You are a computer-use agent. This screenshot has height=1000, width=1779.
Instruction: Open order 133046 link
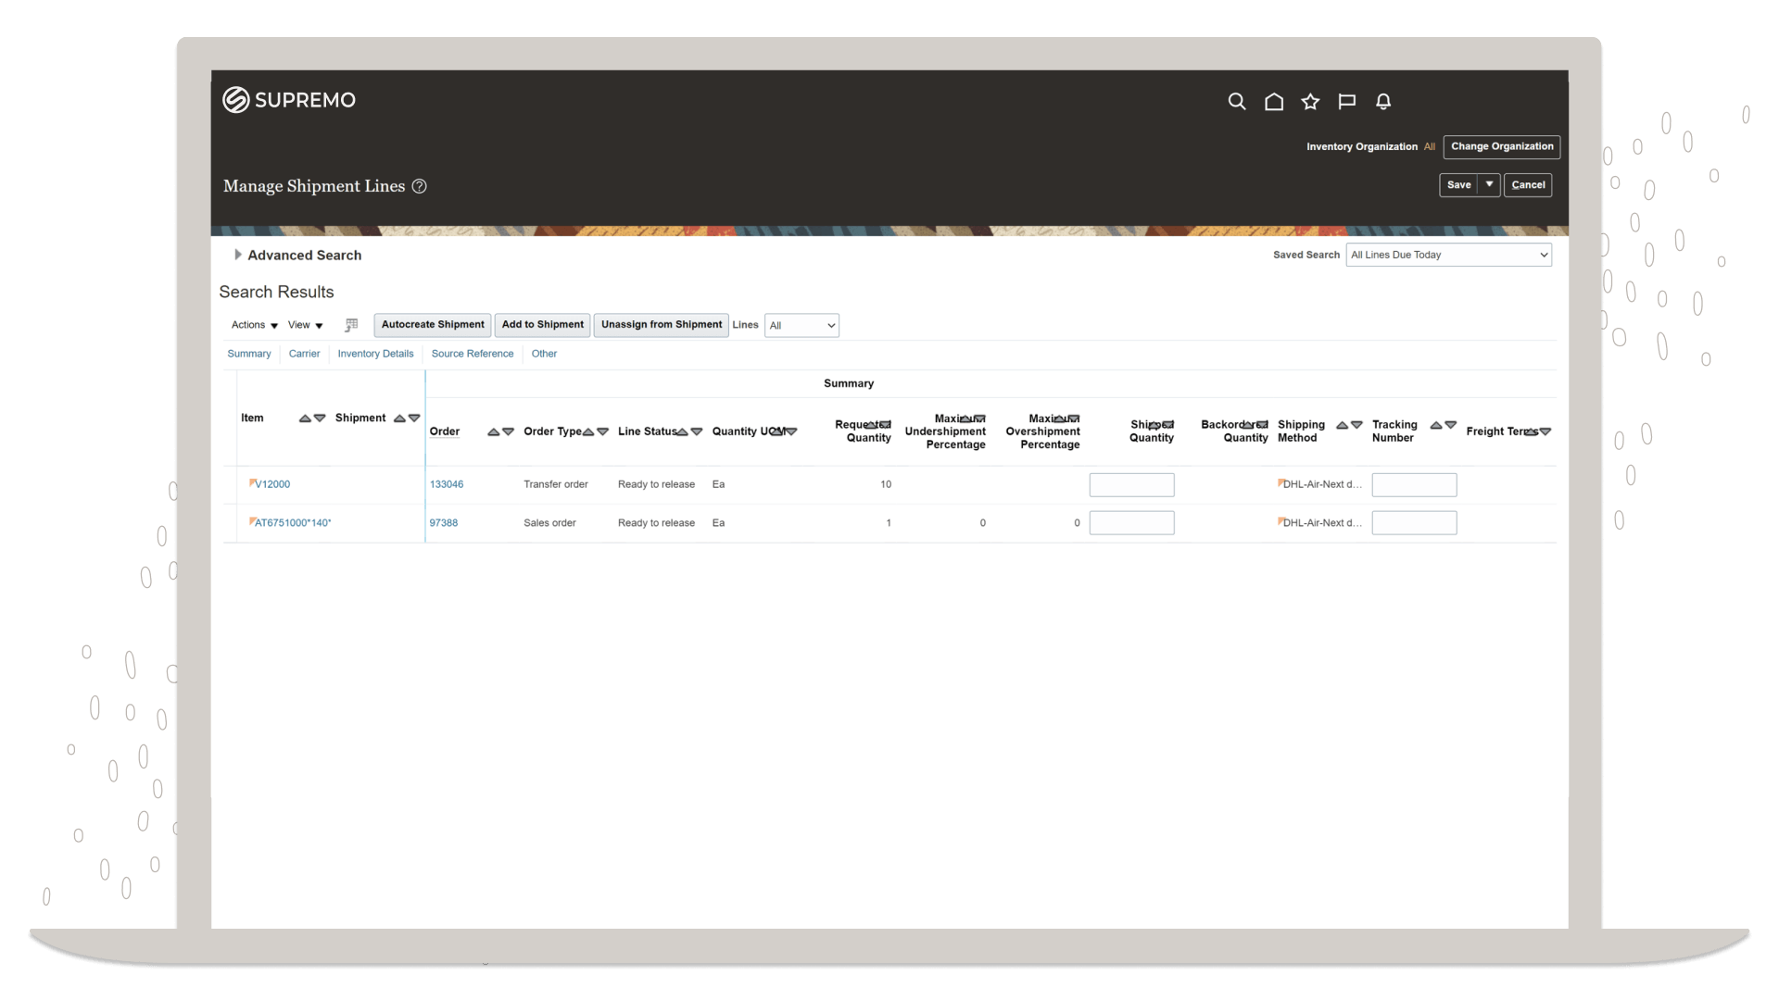[x=447, y=484]
